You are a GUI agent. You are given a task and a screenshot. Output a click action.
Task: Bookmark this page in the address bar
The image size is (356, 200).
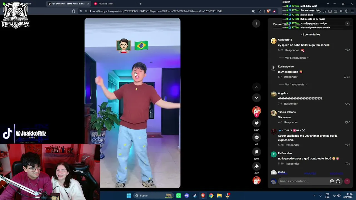click(x=73, y=11)
